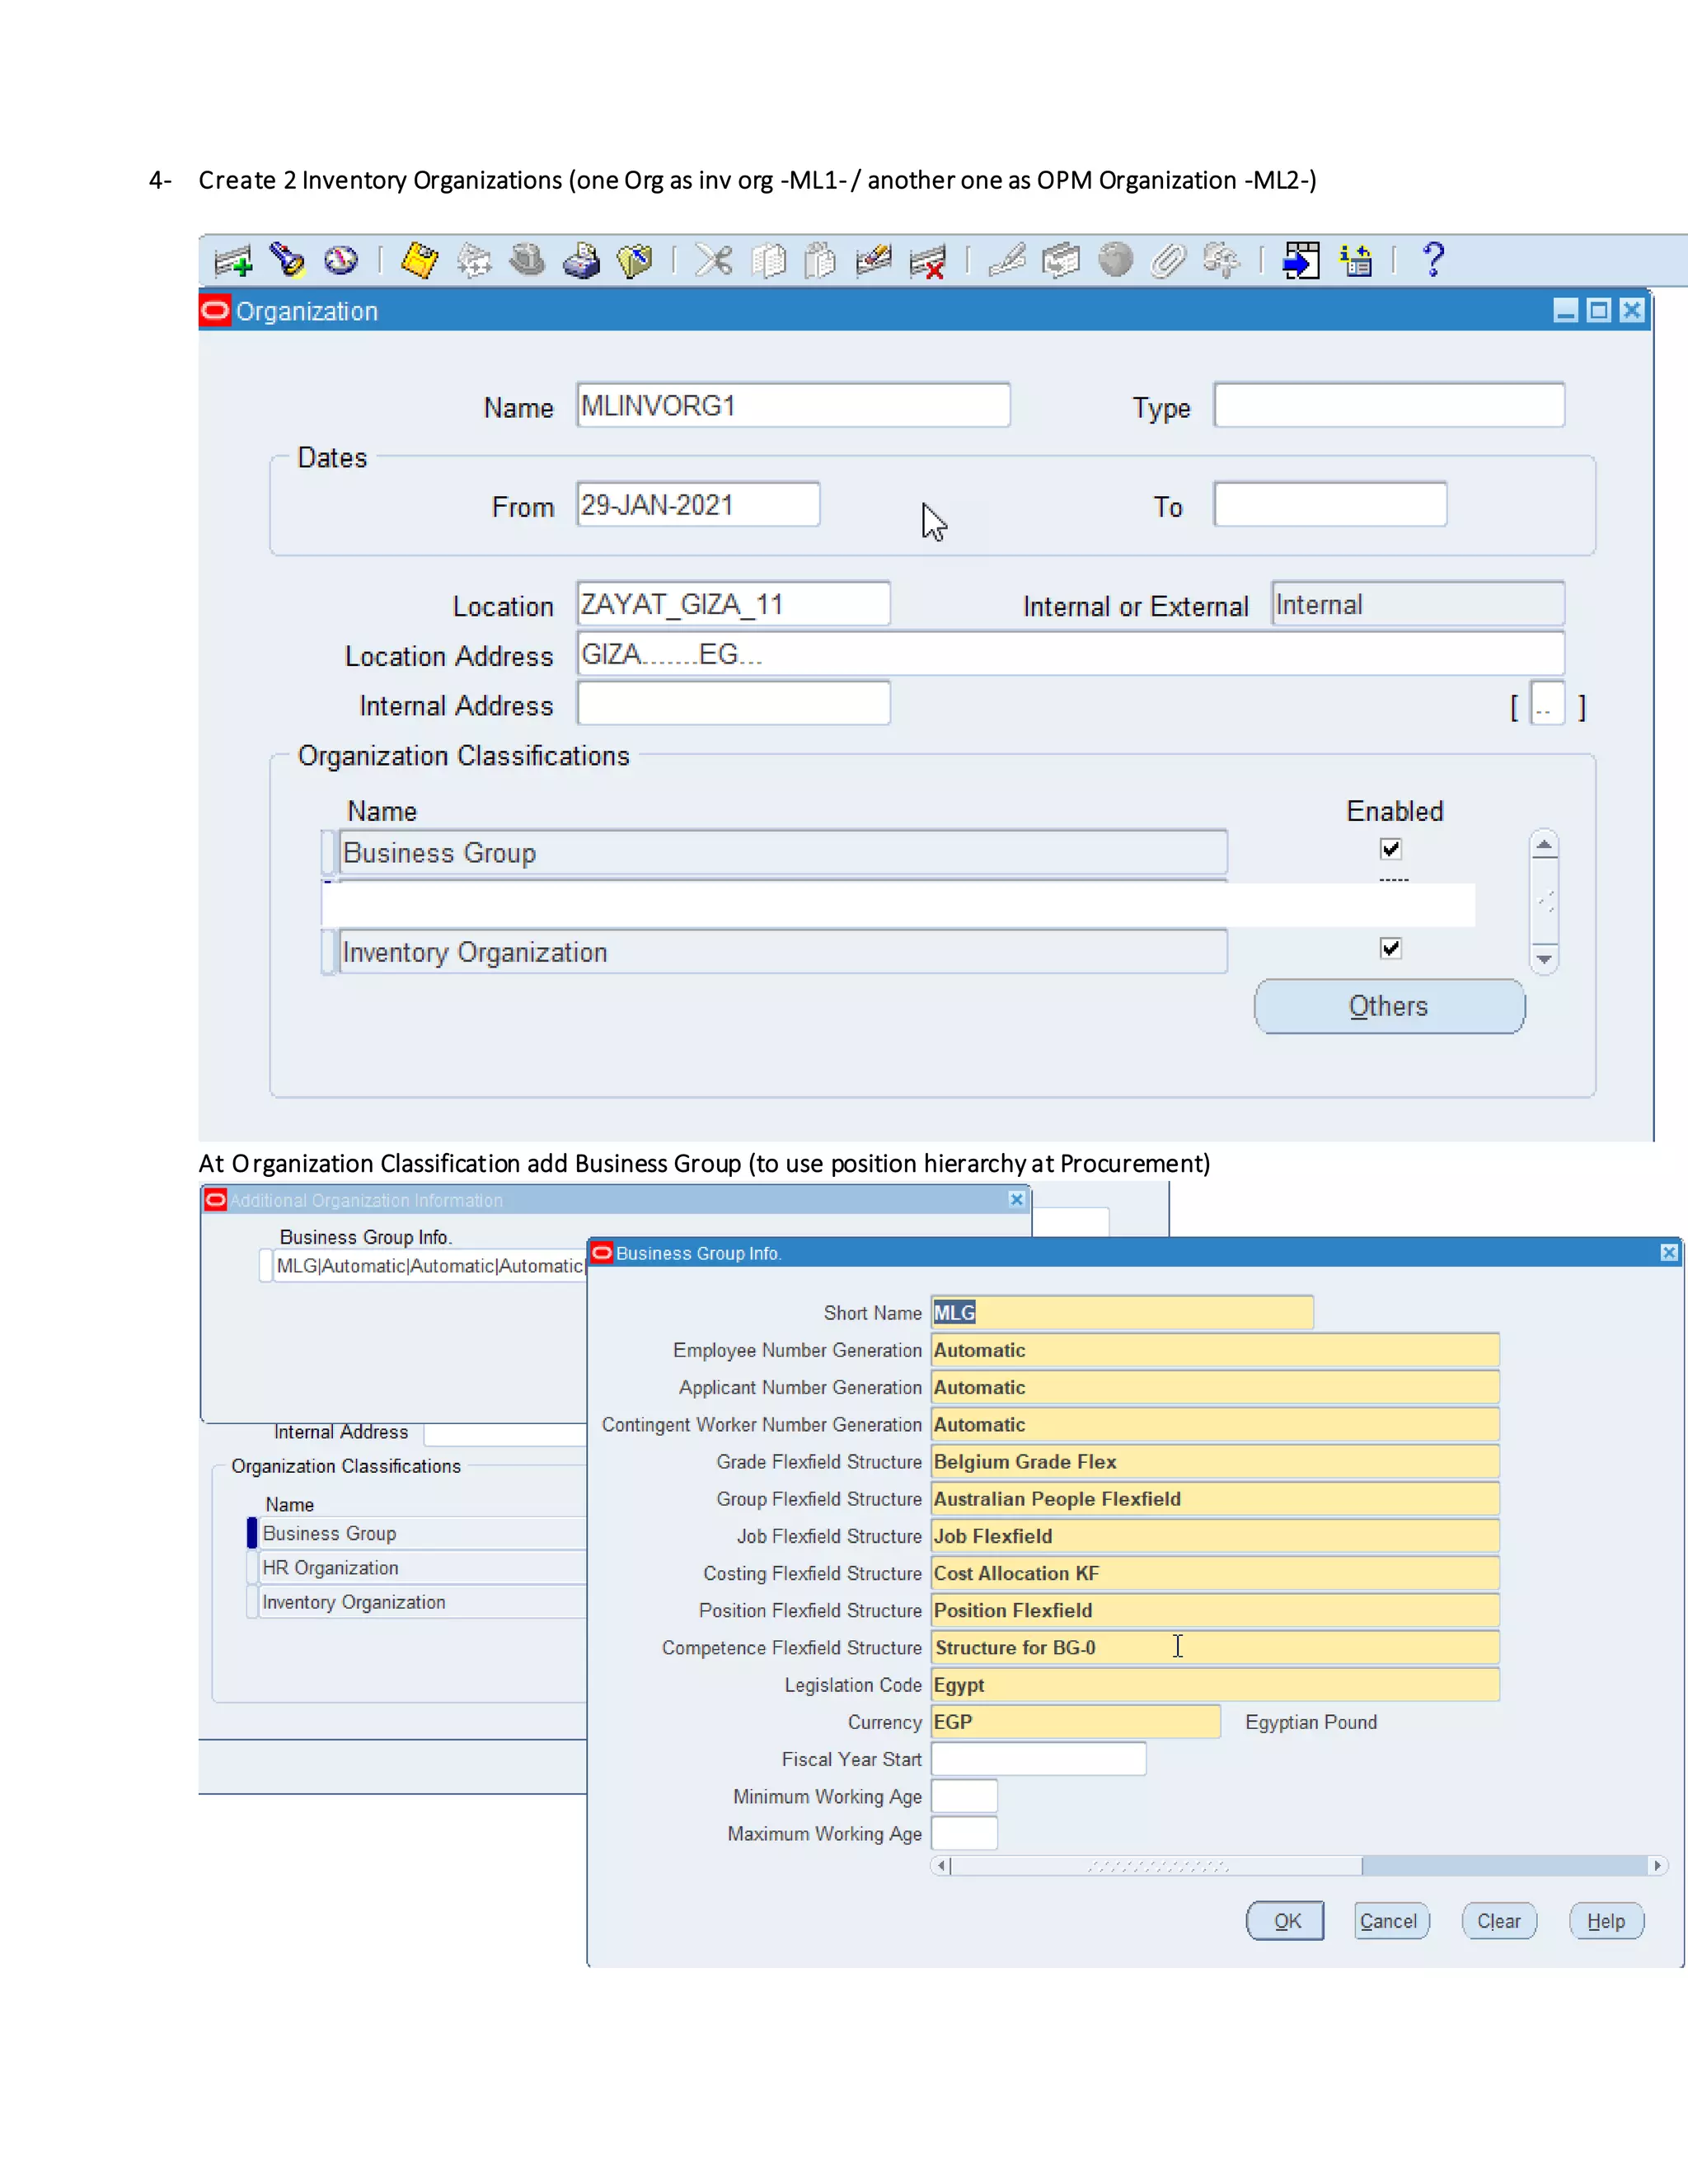Screen dimensions: 1688x2184
Task: Click the Internal or External field
Action: point(1418,604)
